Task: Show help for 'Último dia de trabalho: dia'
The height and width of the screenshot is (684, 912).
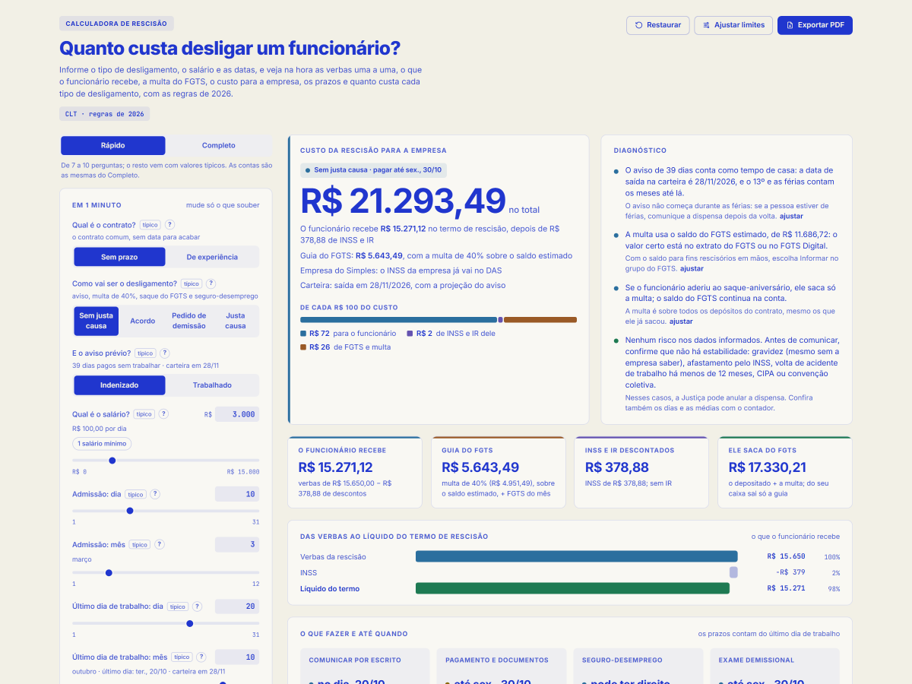Action: click(197, 606)
